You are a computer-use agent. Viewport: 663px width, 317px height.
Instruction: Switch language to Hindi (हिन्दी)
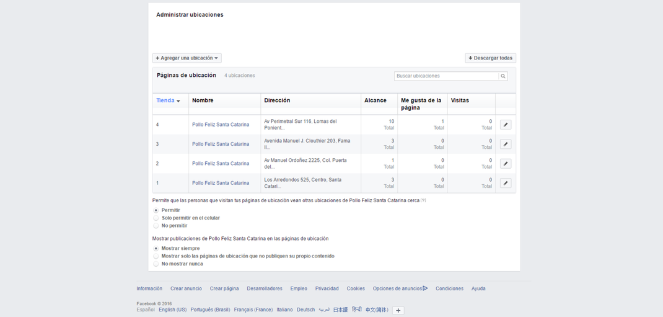click(356, 310)
